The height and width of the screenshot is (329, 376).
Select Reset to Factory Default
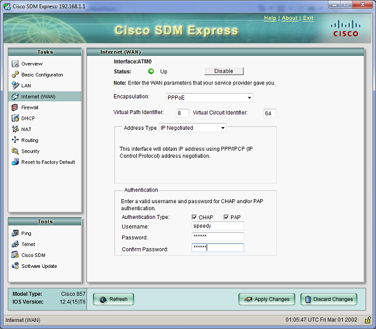48,162
